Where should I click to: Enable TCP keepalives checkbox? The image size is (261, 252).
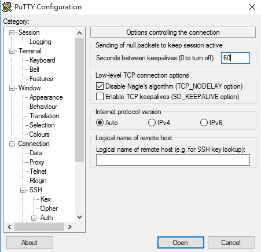[100, 97]
